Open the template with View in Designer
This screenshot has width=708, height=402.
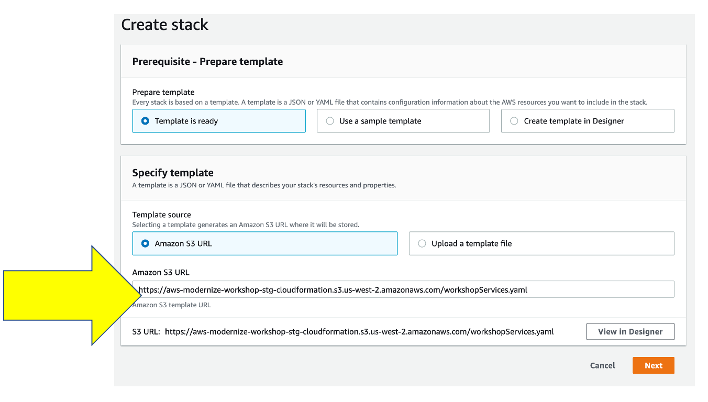pyautogui.click(x=630, y=332)
